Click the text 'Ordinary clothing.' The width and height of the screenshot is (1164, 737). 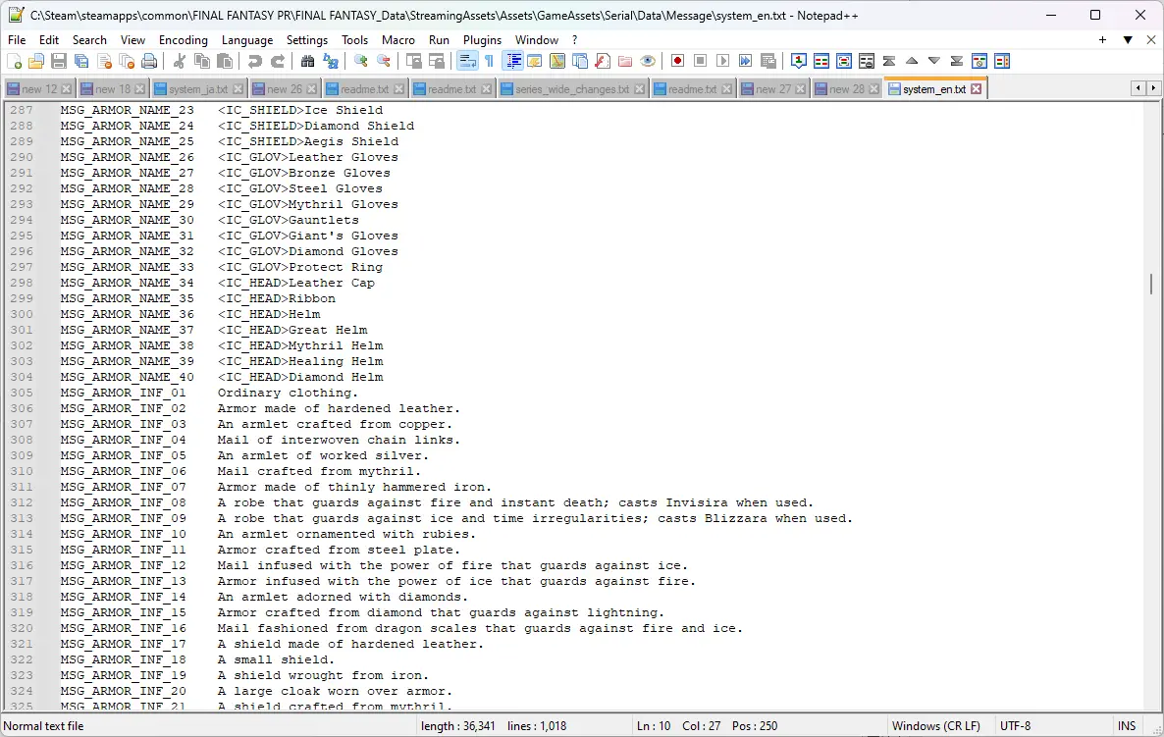pyautogui.click(x=288, y=393)
